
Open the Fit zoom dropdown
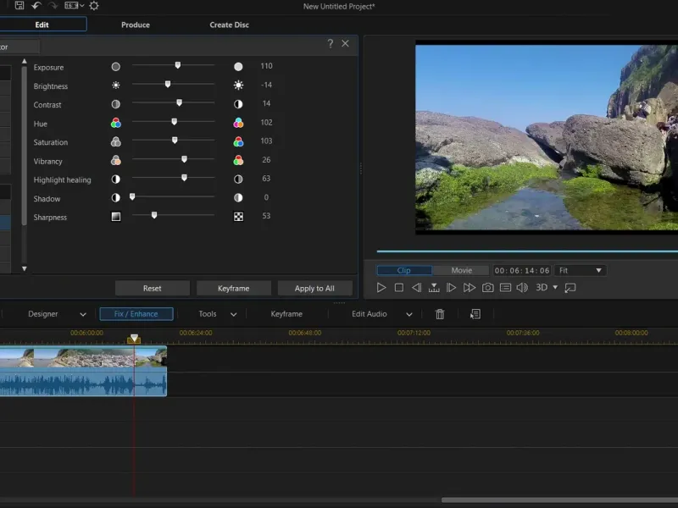click(x=581, y=270)
